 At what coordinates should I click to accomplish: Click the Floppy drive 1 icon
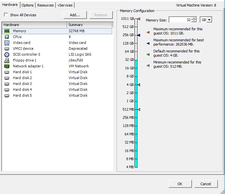[7, 61]
